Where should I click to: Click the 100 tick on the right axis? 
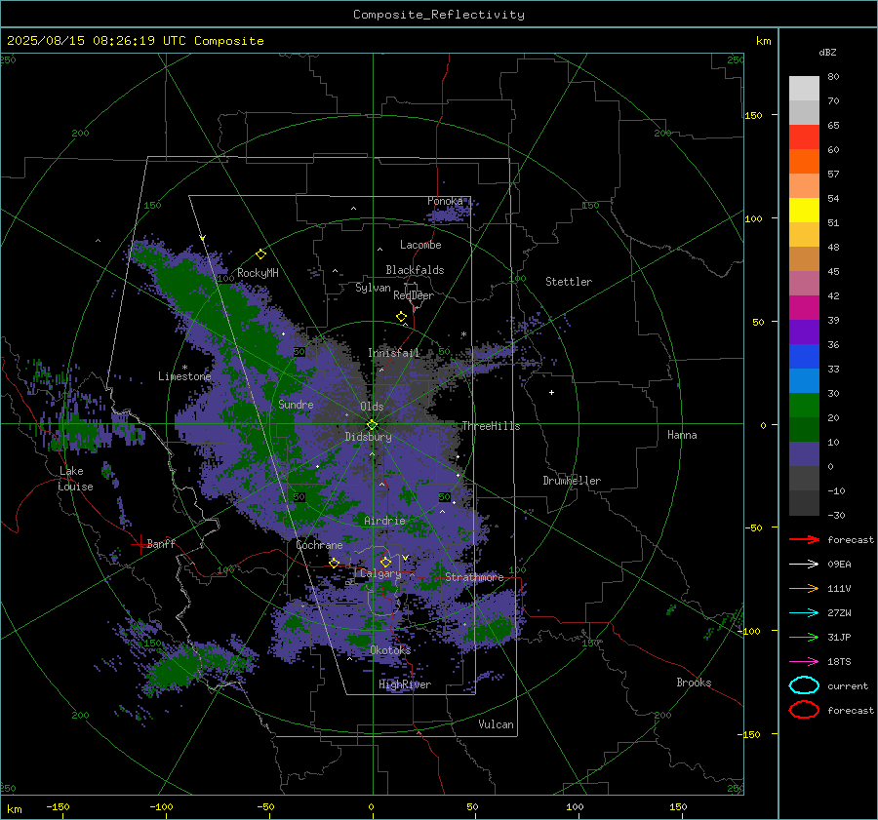tap(754, 218)
